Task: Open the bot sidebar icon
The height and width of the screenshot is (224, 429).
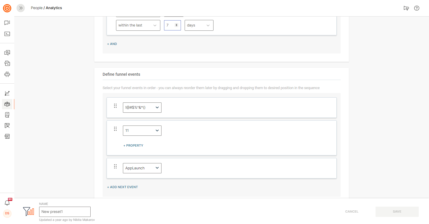Action: coord(7,74)
